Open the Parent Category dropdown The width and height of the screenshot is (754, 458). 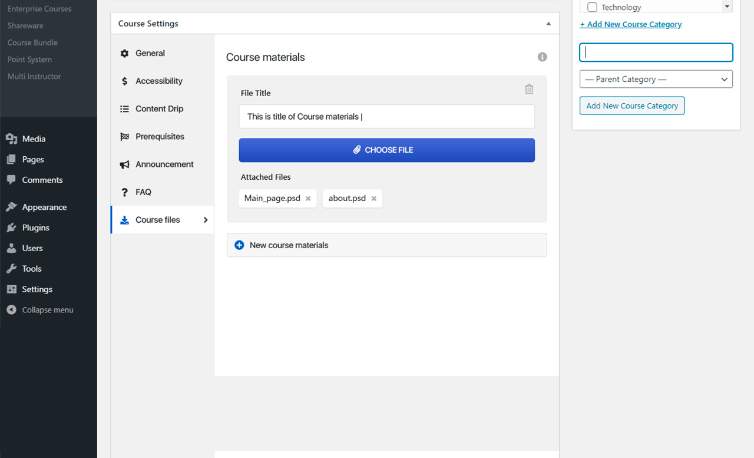pos(656,79)
